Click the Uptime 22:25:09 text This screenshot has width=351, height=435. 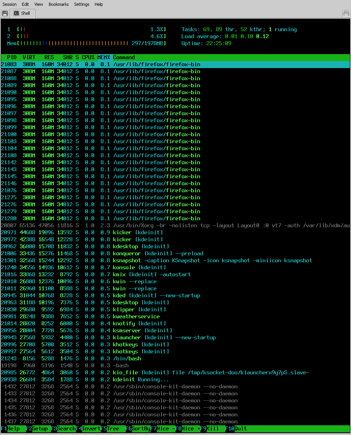(206, 43)
